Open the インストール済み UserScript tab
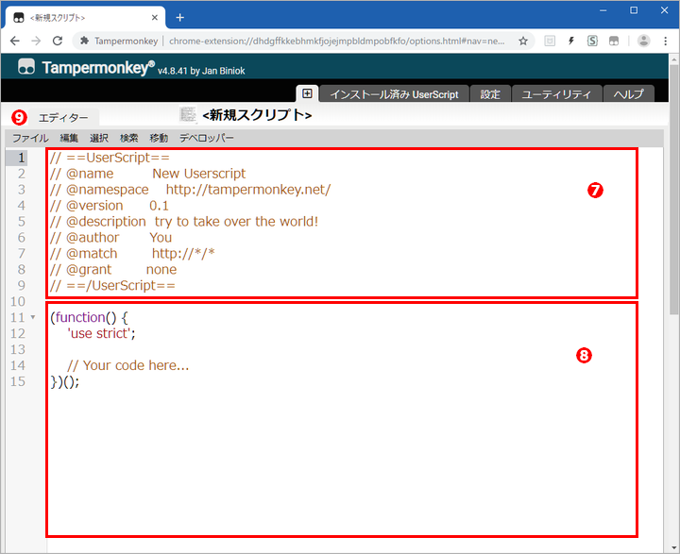The image size is (680, 554). click(x=394, y=94)
